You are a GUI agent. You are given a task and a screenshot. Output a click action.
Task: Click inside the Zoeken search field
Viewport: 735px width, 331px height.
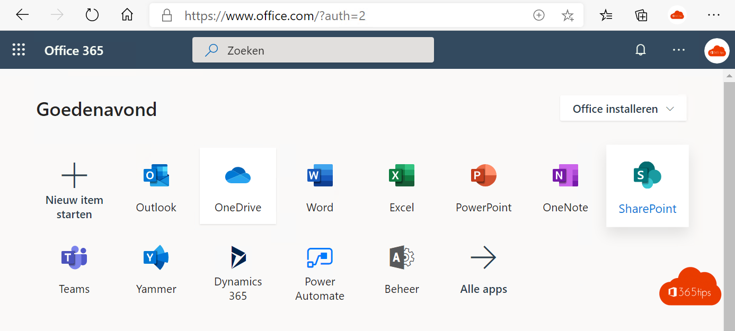point(313,50)
